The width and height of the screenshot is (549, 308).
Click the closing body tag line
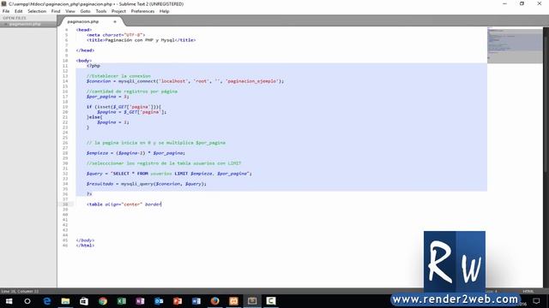[85, 240]
